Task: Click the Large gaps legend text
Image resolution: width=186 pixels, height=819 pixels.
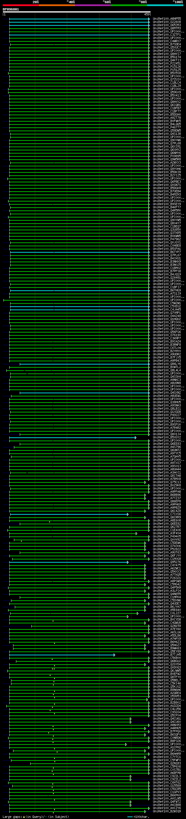Action: point(12,817)
